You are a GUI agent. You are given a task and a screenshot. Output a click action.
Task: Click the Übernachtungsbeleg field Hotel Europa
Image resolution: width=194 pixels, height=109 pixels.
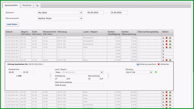[79, 85]
